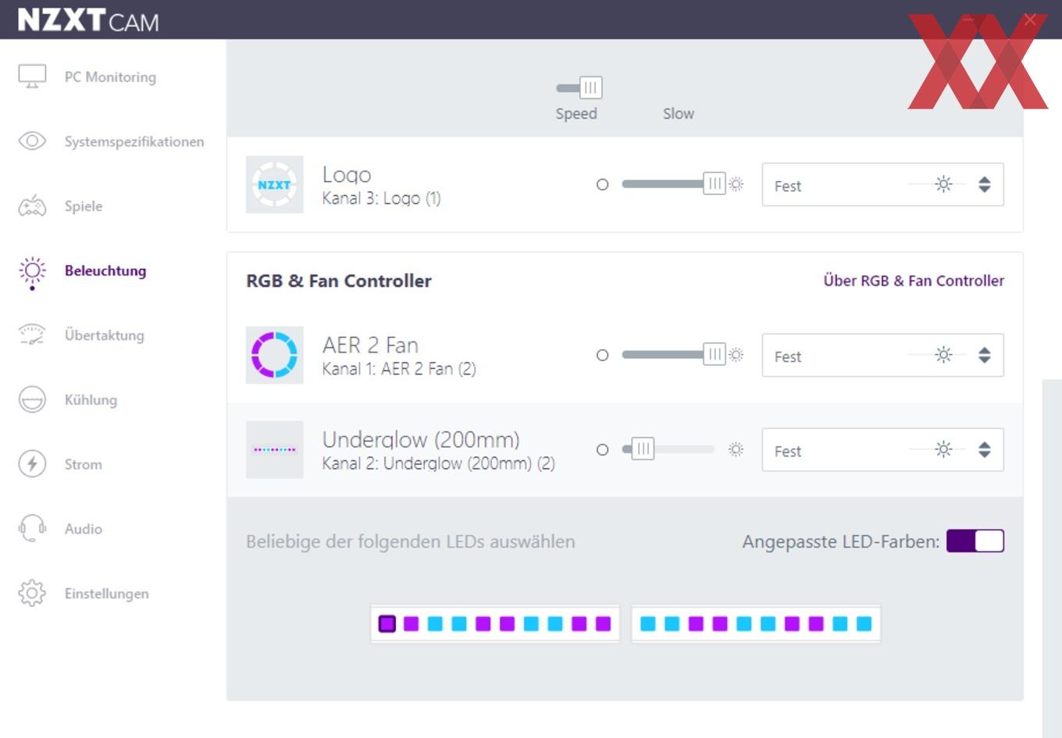
Task: Click Logo minimum brightness circle icon
Action: (x=602, y=185)
